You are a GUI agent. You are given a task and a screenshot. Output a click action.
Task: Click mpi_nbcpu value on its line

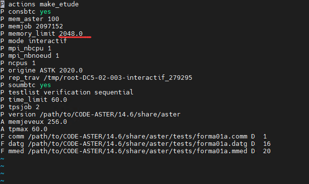pyautogui.click(x=49, y=48)
